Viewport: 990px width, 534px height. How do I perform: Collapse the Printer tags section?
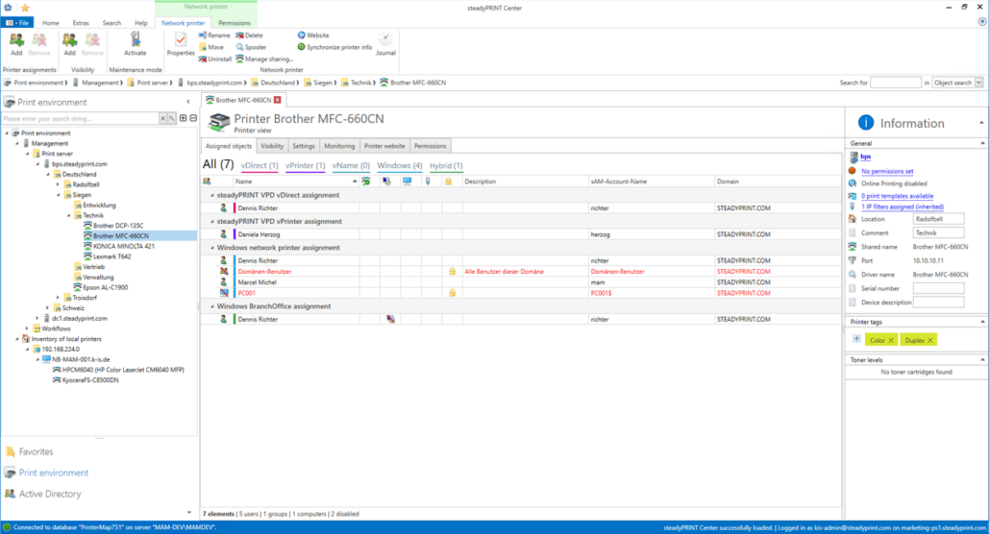(x=981, y=322)
